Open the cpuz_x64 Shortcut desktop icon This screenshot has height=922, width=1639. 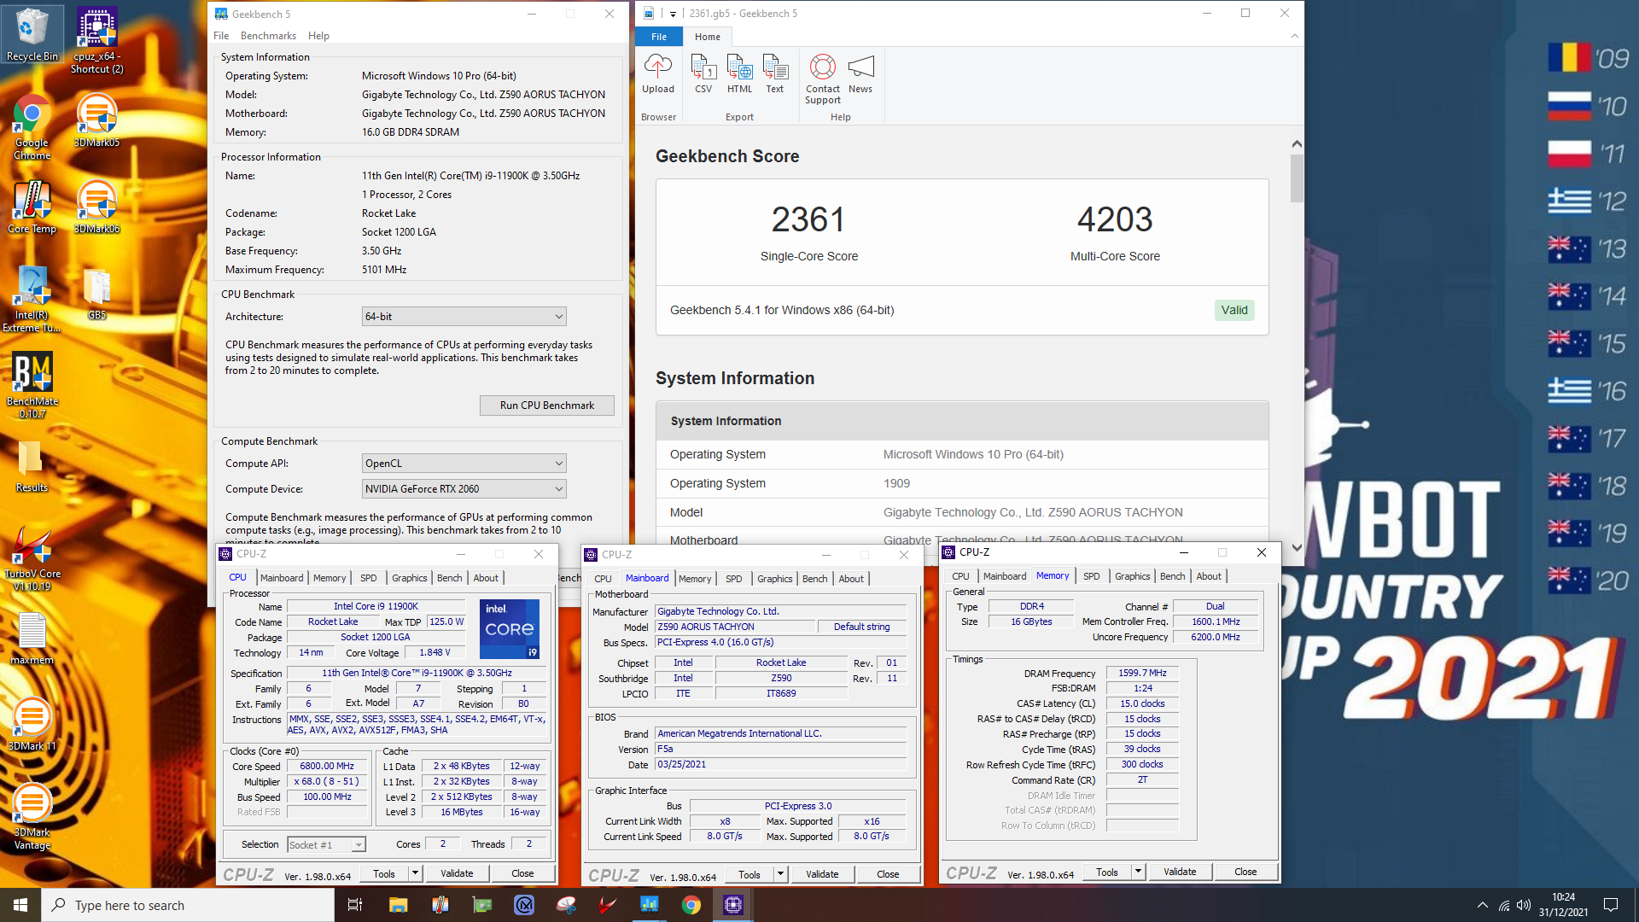96,40
